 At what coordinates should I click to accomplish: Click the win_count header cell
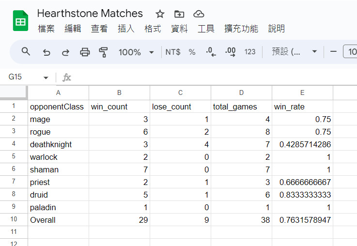click(x=119, y=106)
